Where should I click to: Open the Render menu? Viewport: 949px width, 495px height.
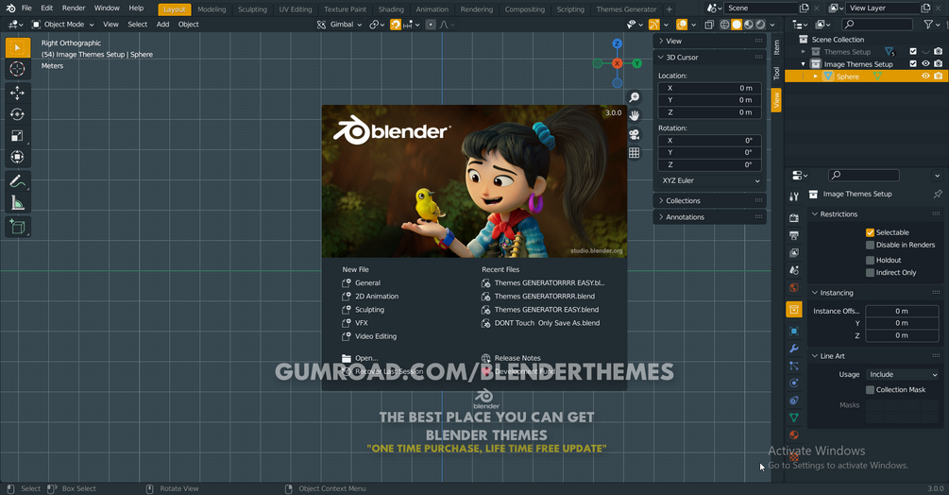point(74,8)
